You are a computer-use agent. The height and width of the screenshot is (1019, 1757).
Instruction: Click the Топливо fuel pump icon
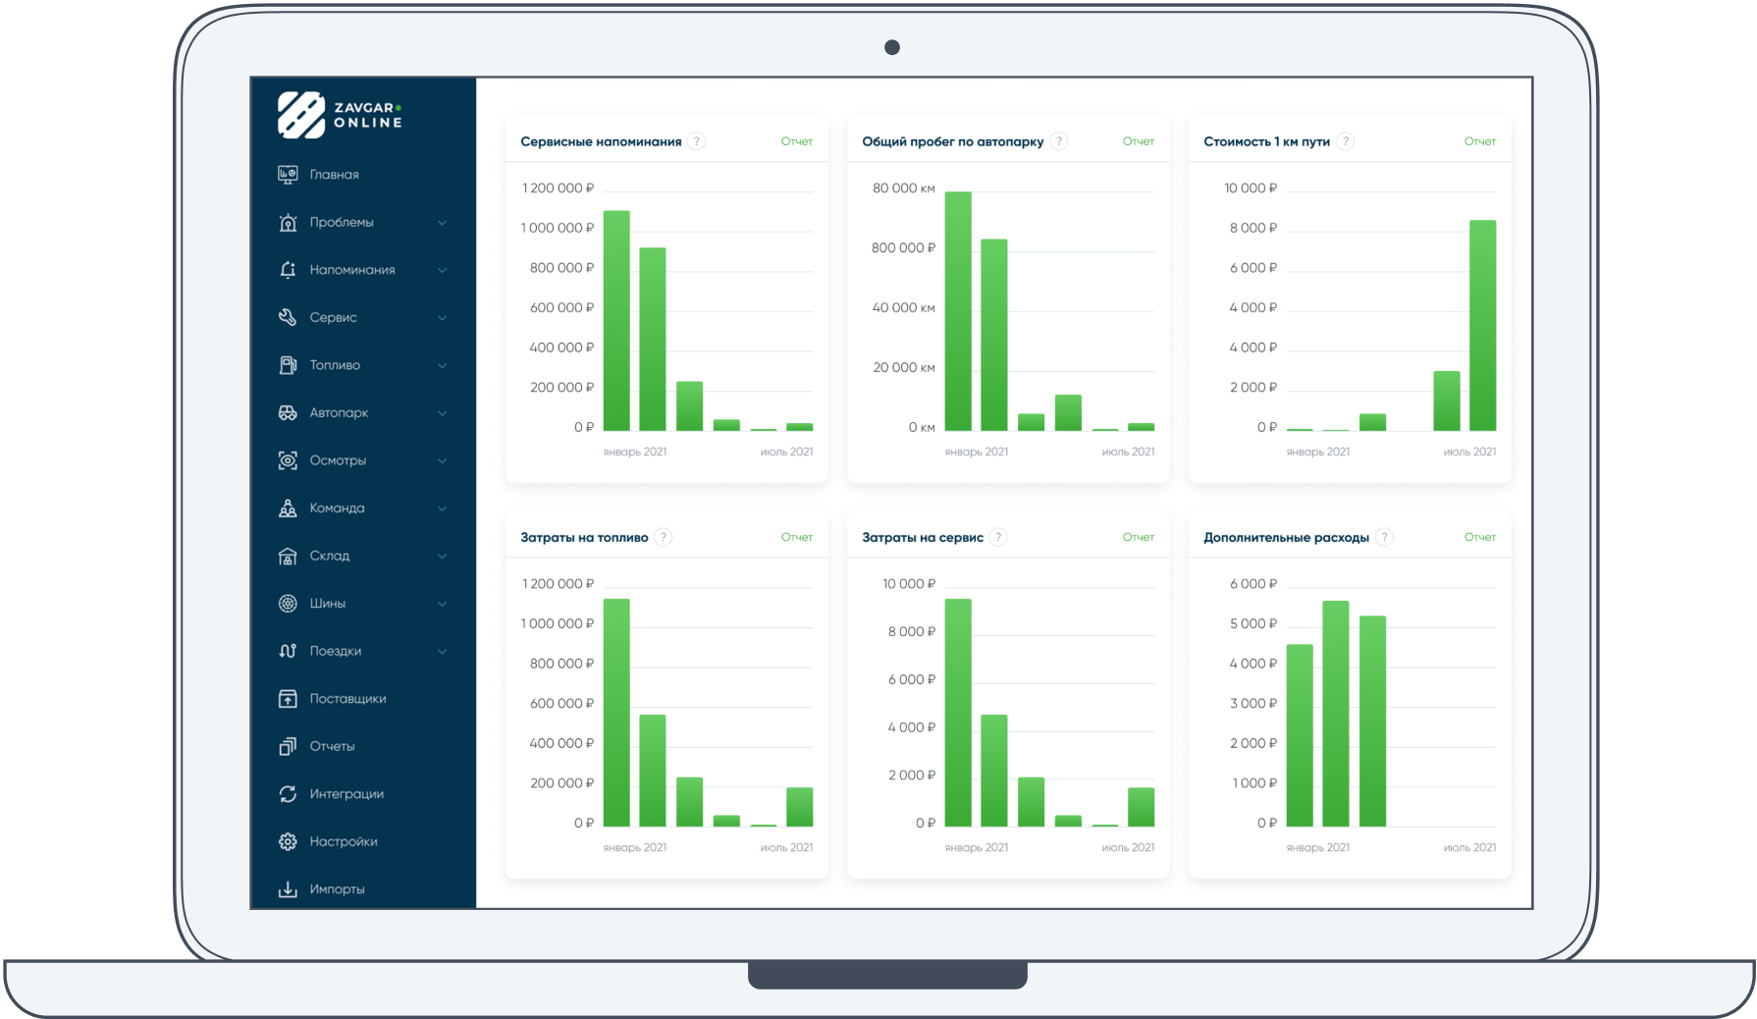click(x=288, y=365)
